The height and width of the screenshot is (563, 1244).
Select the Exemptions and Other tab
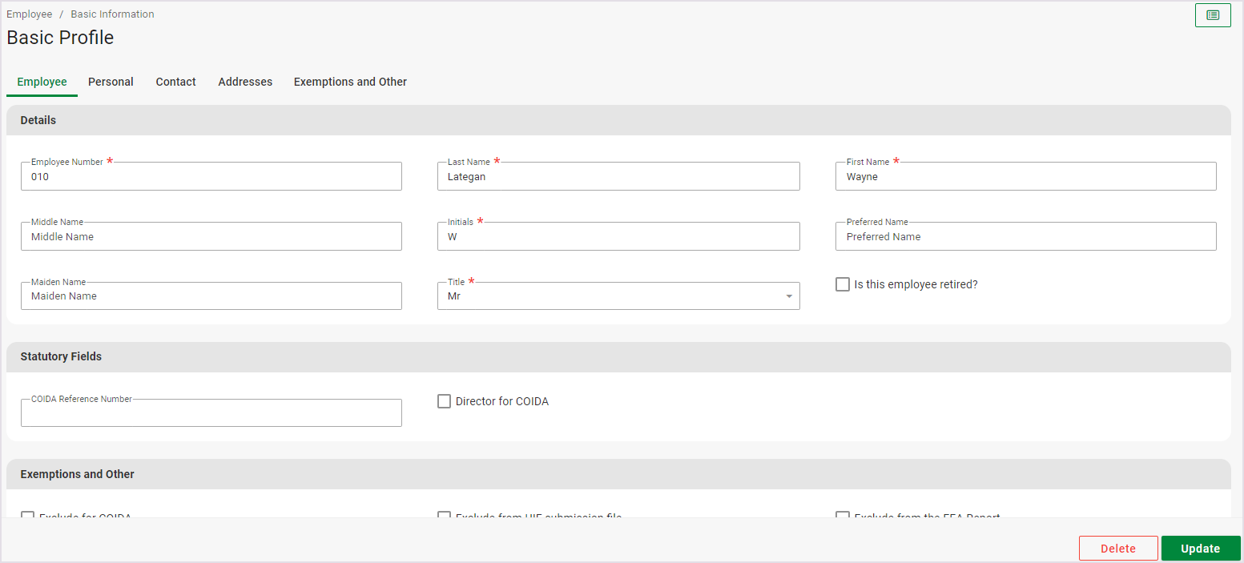(x=350, y=82)
